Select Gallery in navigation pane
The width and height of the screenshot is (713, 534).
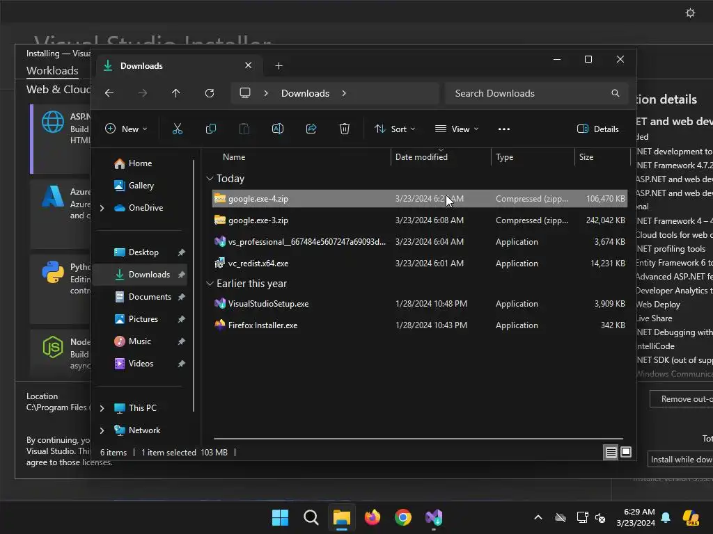(x=141, y=186)
